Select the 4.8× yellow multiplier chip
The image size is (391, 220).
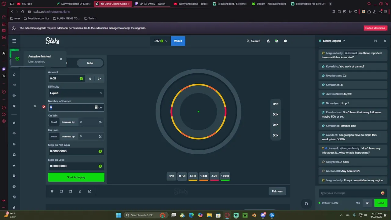(193, 176)
